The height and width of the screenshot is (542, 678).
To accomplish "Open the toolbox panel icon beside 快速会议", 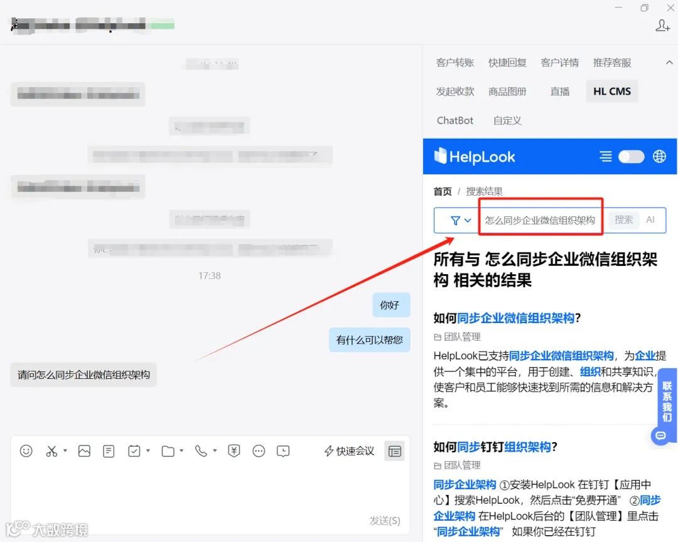I will coord(394,450).
